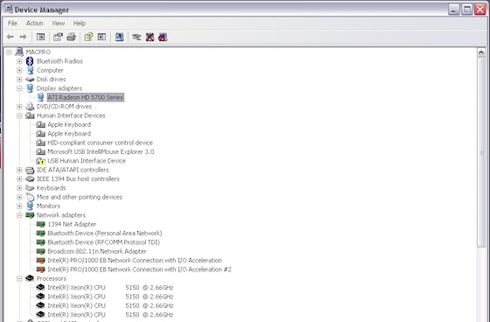Image resolution: width=490 pixels, height=322 pixels.
Task: Click the DVD/CD-ROM drives disc icon
Action: [30, 107]
